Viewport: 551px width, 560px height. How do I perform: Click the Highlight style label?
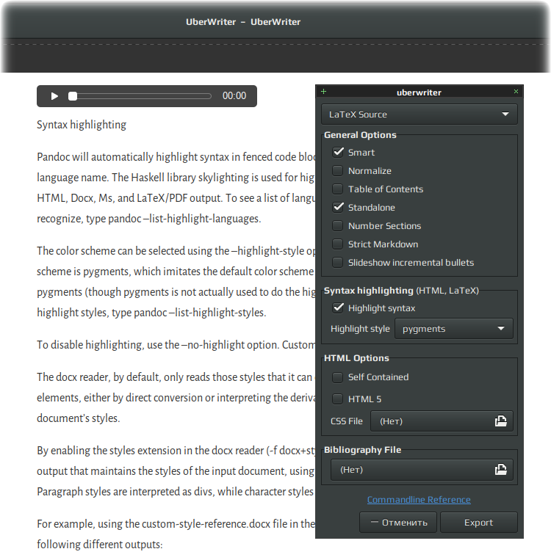360,329
